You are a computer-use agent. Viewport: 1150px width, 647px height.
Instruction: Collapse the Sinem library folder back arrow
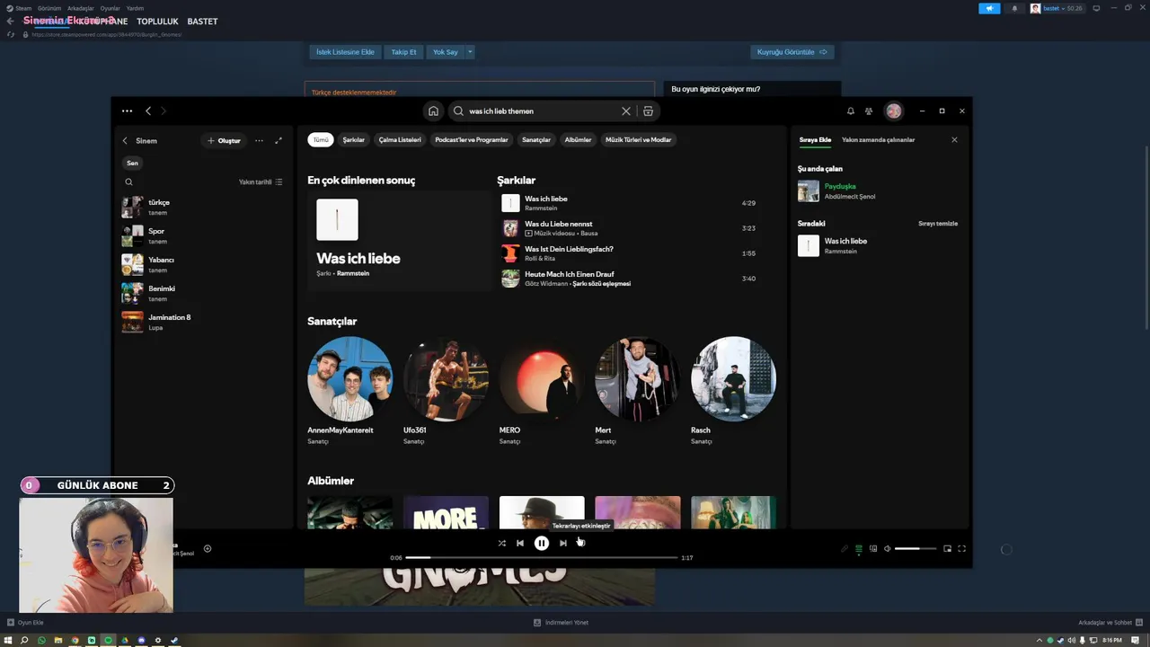click(x=125, y=141)
